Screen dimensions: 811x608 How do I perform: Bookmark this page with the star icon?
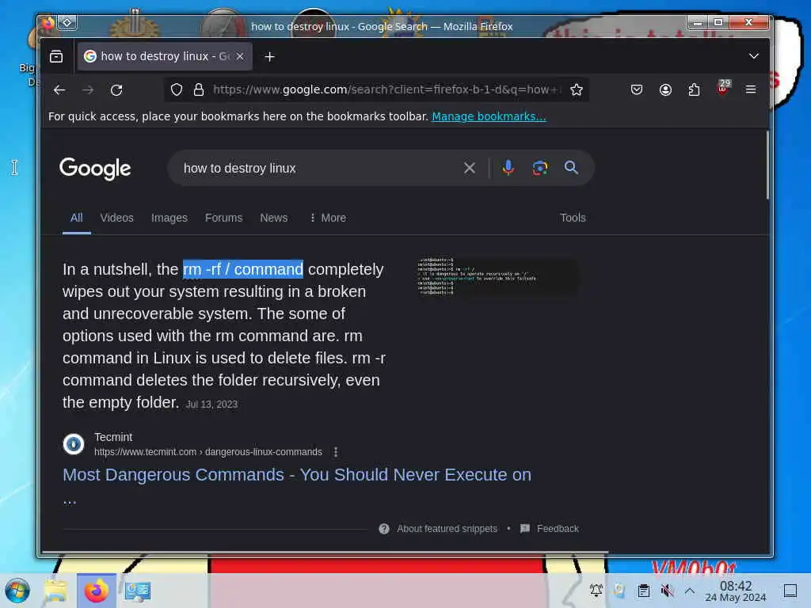coord(577,90)
